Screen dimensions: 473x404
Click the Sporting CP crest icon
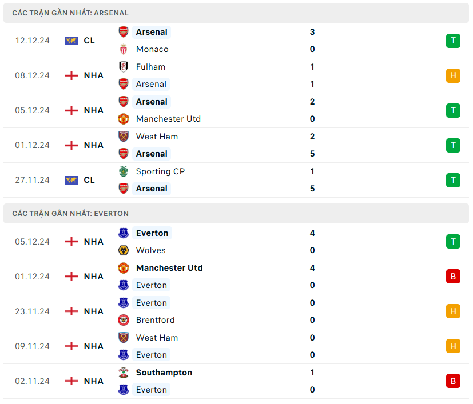point(124,171)
